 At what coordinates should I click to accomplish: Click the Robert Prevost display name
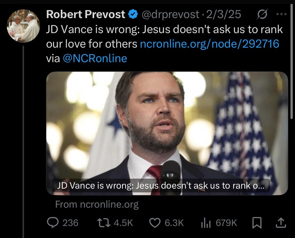[86, 14]
